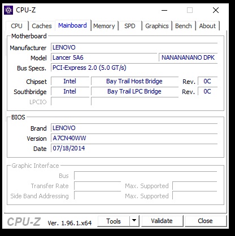The image size is (235, 236).
Task: Click the Side Band Addressing field
Action: pyautogui.click(x=97, y=196)
